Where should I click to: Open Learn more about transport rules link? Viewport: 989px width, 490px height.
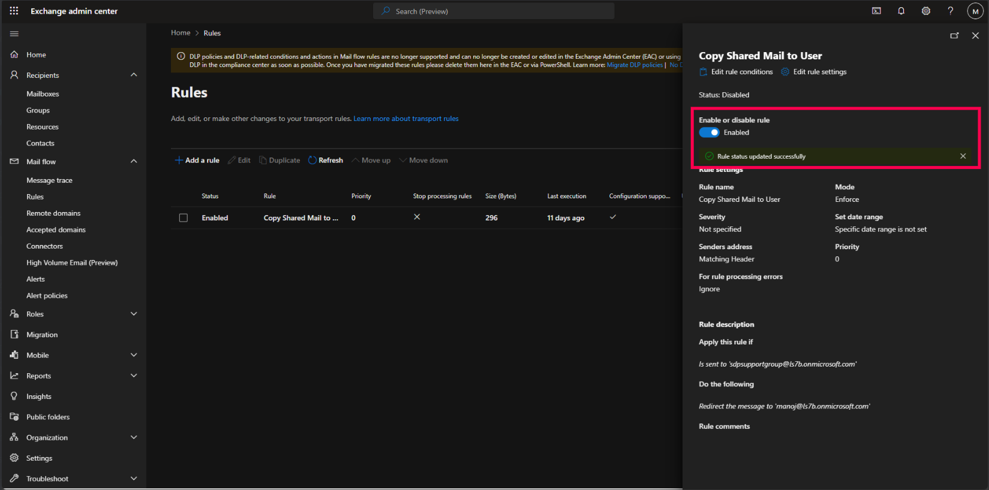[x=405, y=119]
